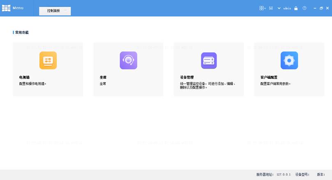Restore down the application window

click(x=321, y=8)
